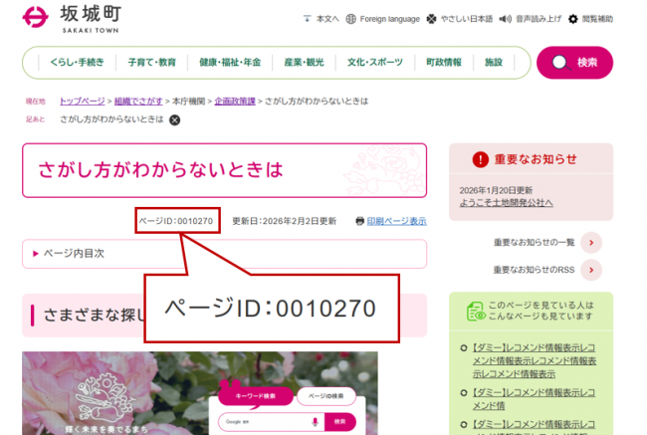Click arrow for 重要なお知らせの一覧

pos(591,243)
